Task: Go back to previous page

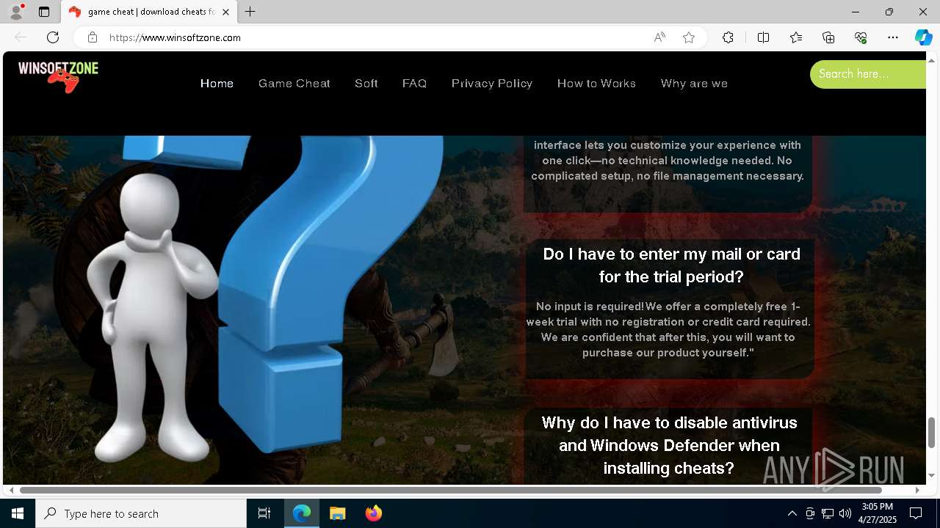Action: (x=21, y=37)
